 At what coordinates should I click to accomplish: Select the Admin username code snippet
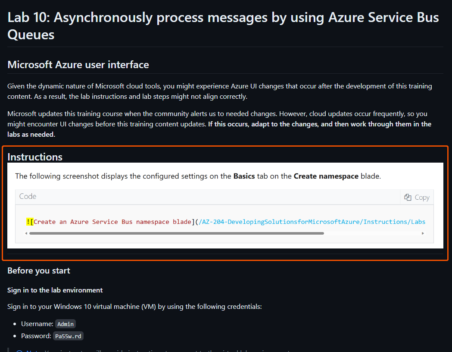point(65,324)
